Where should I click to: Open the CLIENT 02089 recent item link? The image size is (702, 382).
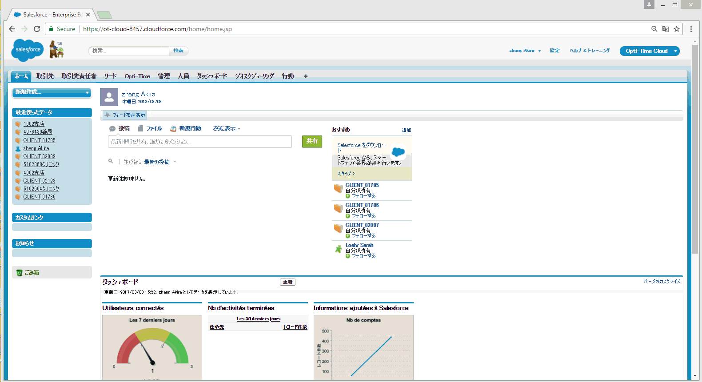[39, 156]
